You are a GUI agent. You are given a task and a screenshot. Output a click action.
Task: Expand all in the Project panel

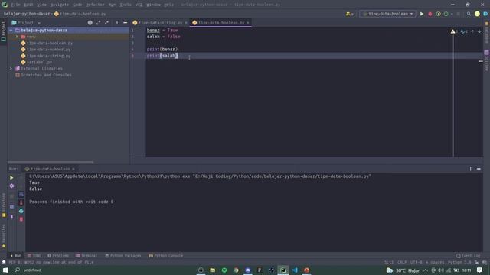(99, 23)
